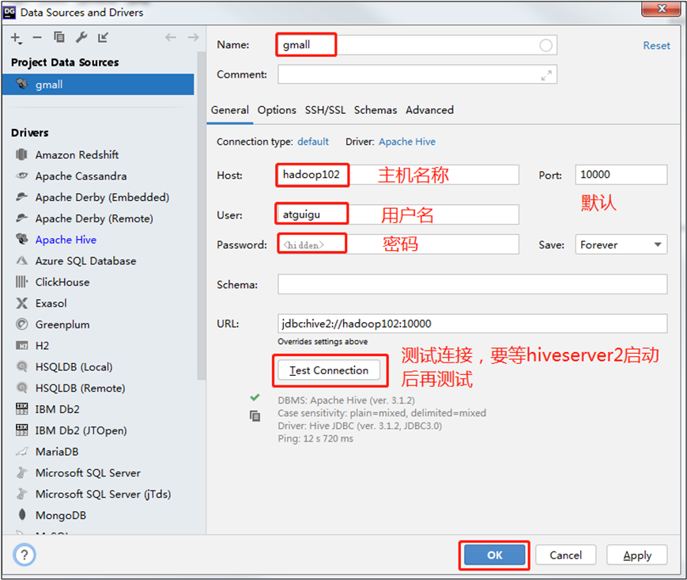Add a new data source with the plus icon
Image resolution: width=687 pixels, height=580 pixels.
pyautogui.click(x=16, y=38)
